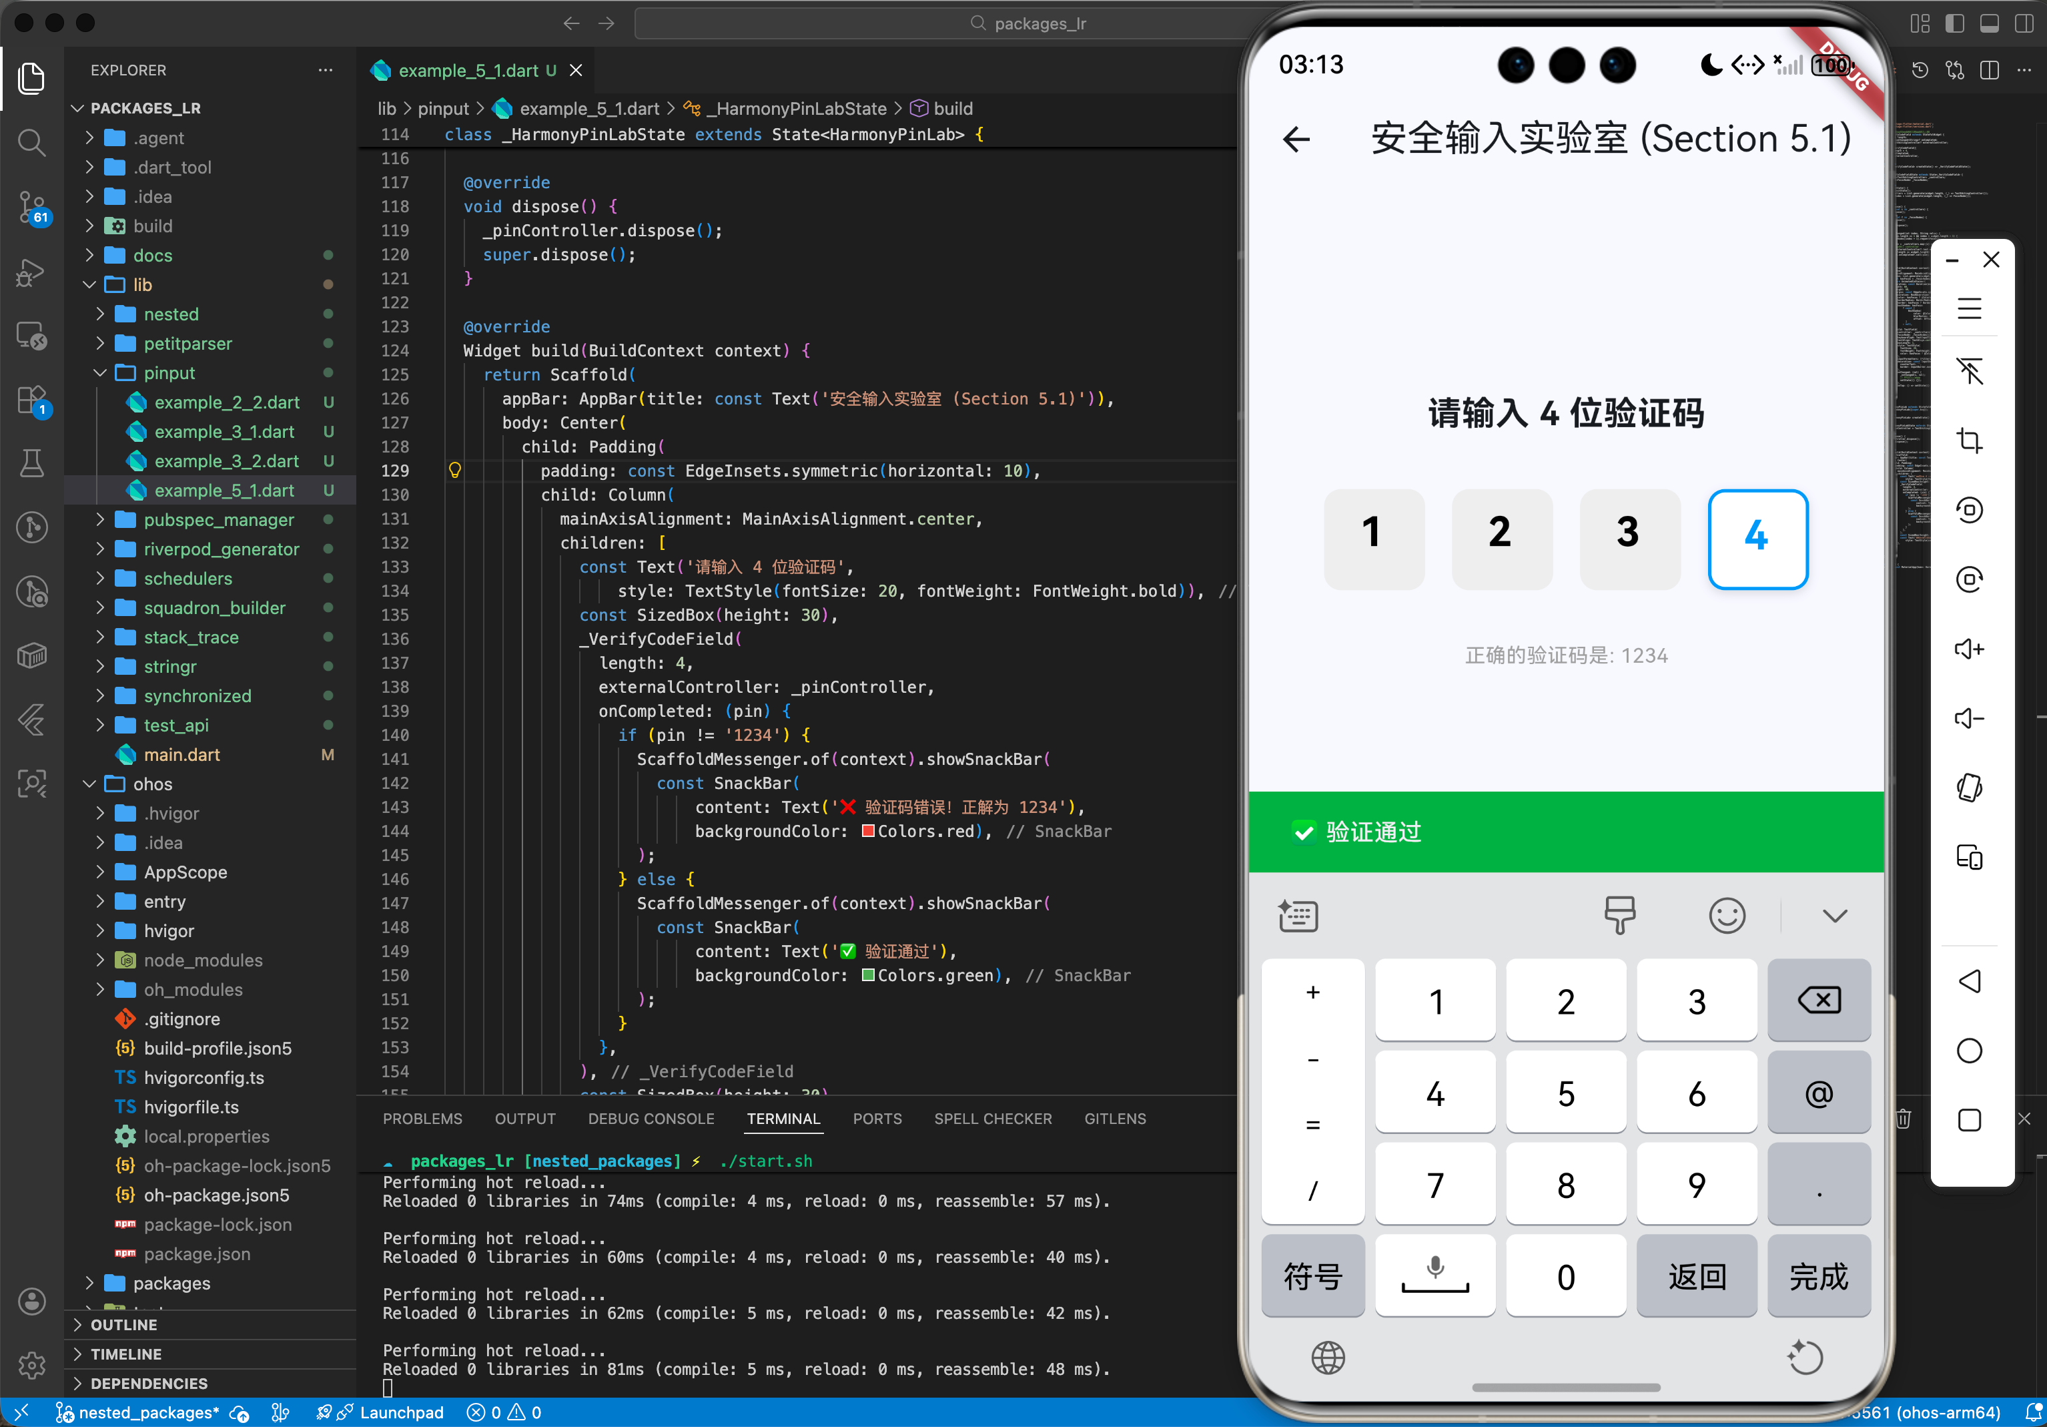Open the Testing flask view

[32, 463]
